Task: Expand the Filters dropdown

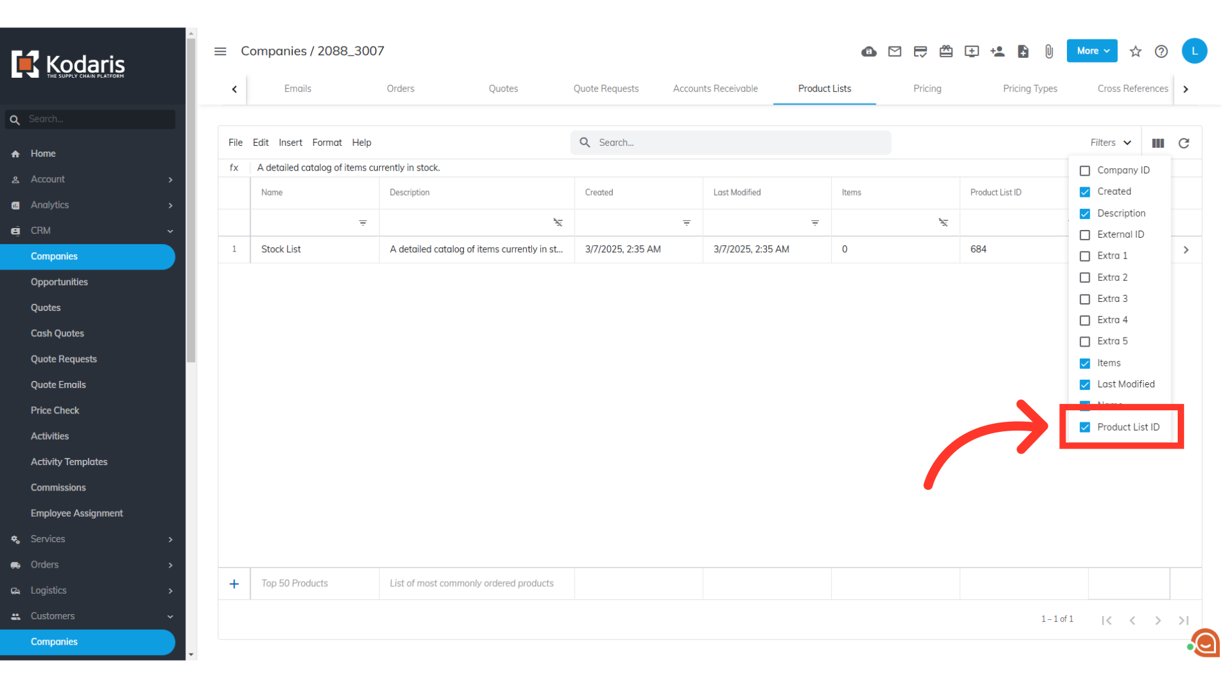Action: 1110,143
